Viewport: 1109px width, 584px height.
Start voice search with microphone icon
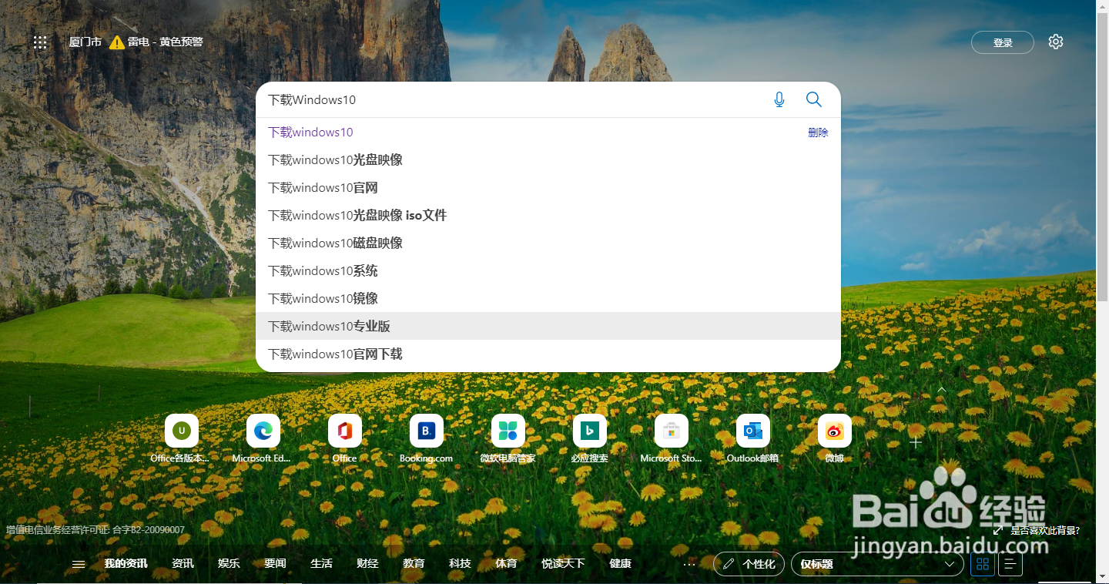point(779,99)
